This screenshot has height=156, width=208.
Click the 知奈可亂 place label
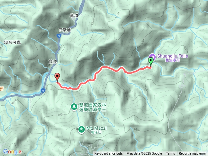pos(12,42)
